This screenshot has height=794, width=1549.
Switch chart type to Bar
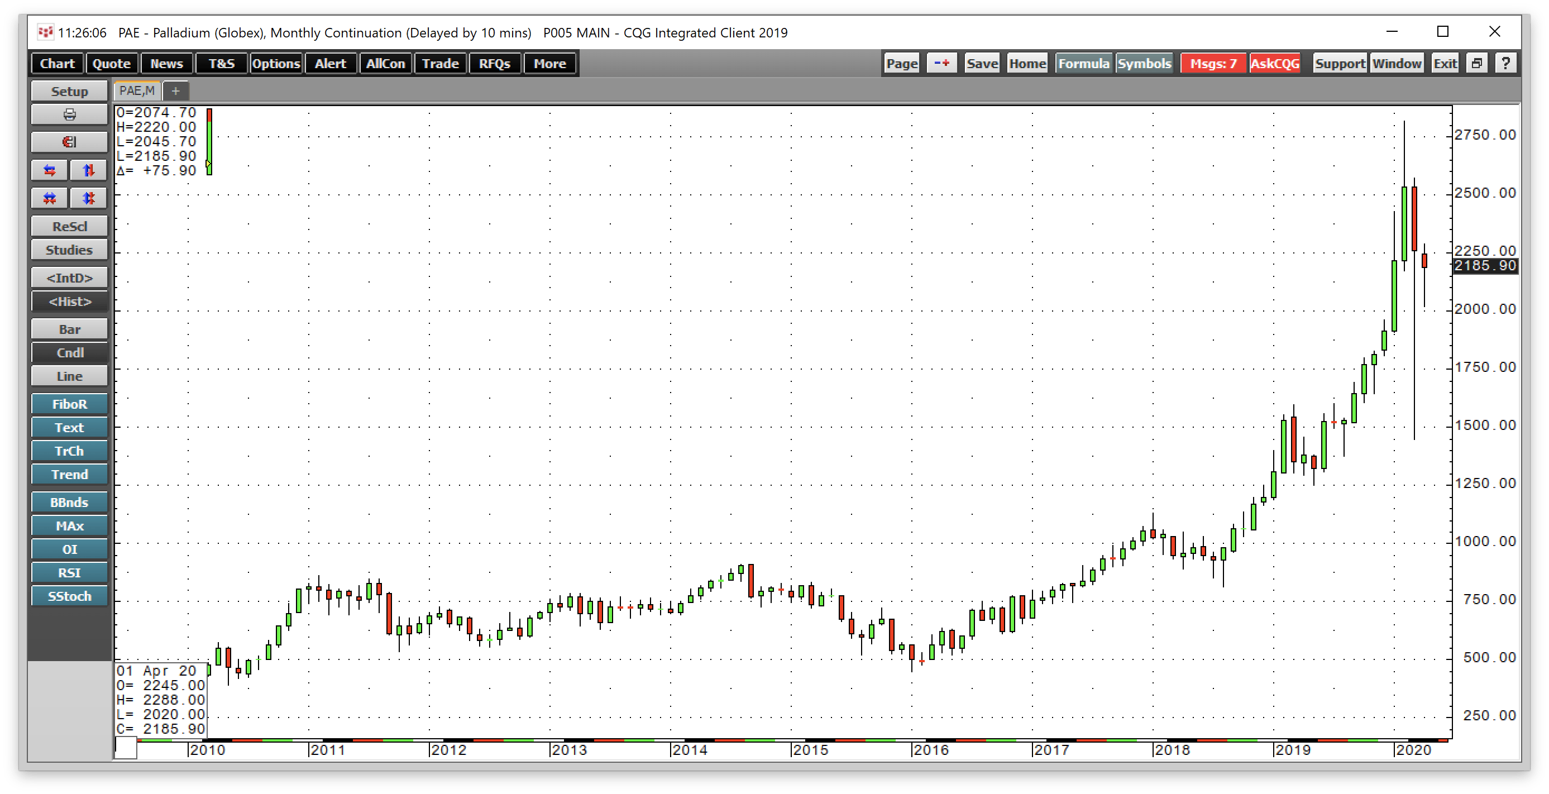coord(69,329)
